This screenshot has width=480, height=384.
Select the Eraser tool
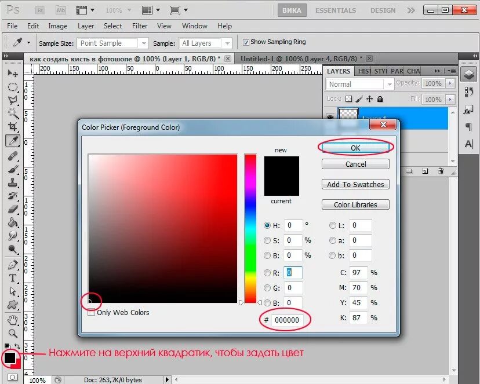click(13, 209)
